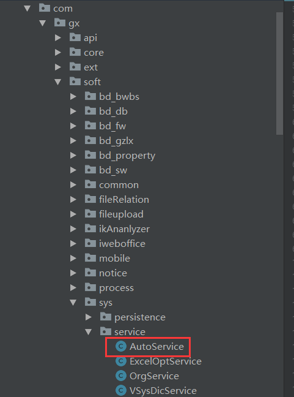Collapse the service package arrow
The image size is (294, 397).
(x=89, y=331)
